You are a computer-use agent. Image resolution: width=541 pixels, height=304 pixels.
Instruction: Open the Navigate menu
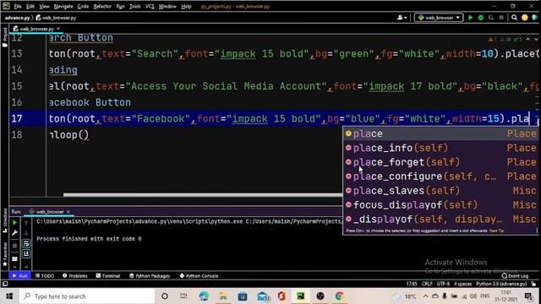point(63,6)
